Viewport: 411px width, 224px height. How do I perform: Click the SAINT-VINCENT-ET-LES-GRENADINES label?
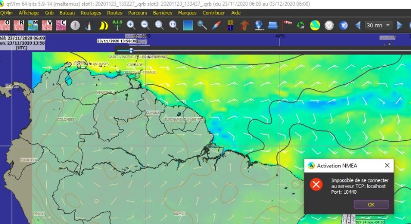[x=138, y=57]
